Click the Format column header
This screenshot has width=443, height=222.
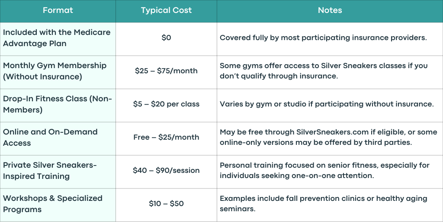coord(58,11)
